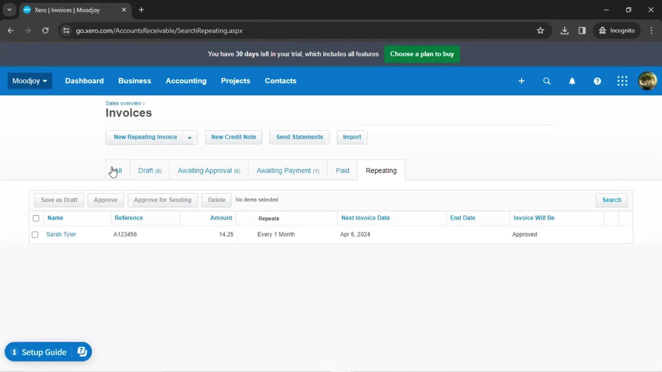Click New Repeating Invoice button

click(x=145, y=137)
